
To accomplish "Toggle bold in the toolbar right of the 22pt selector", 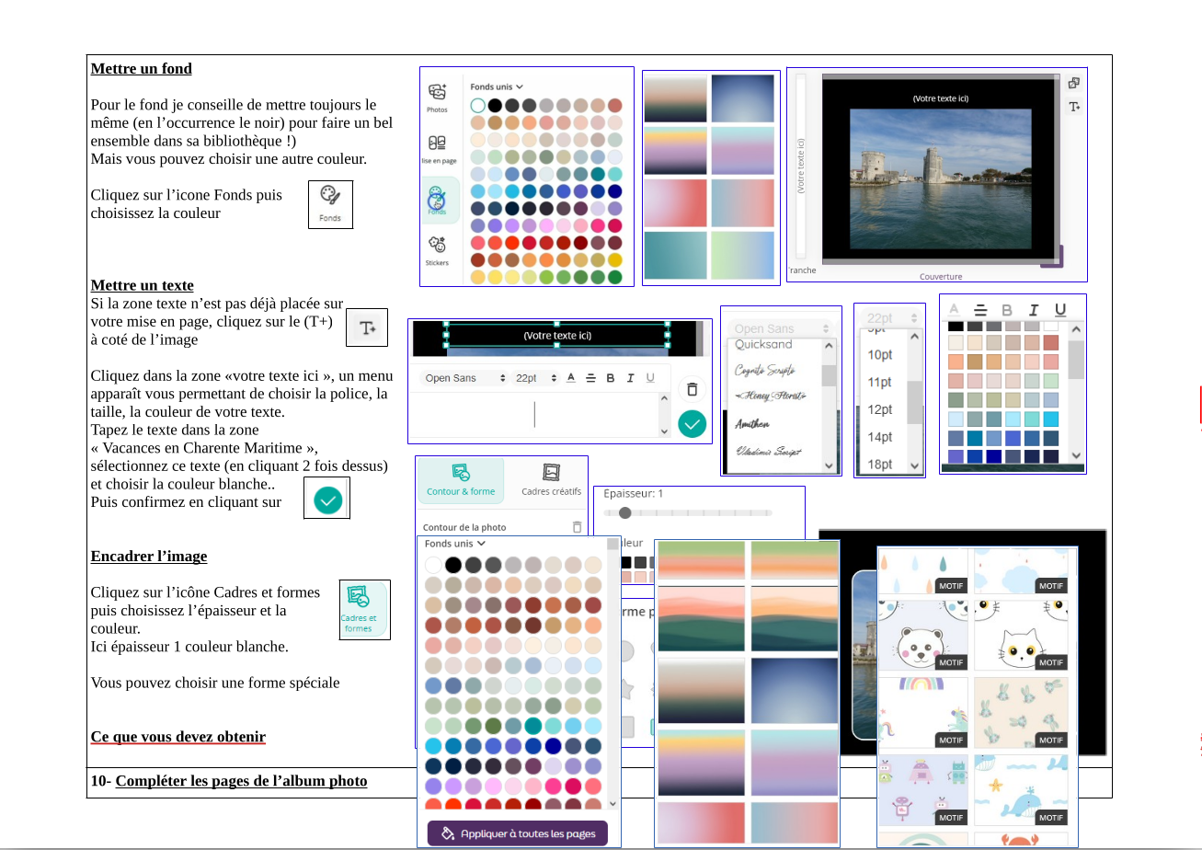I will coord(610,378).
